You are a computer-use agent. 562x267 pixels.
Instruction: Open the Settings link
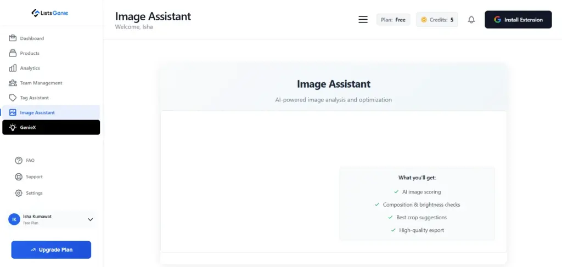click(29, 194)
